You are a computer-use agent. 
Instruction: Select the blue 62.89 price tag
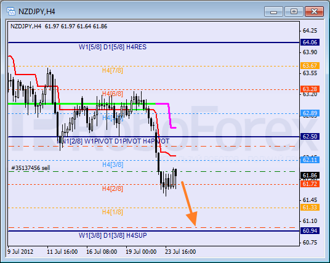(310, 113)
